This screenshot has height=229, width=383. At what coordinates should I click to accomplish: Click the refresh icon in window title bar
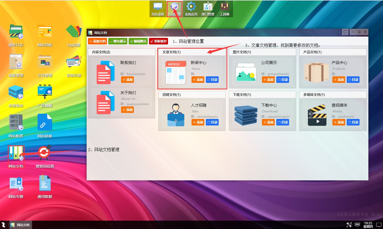tap(345, 32)
